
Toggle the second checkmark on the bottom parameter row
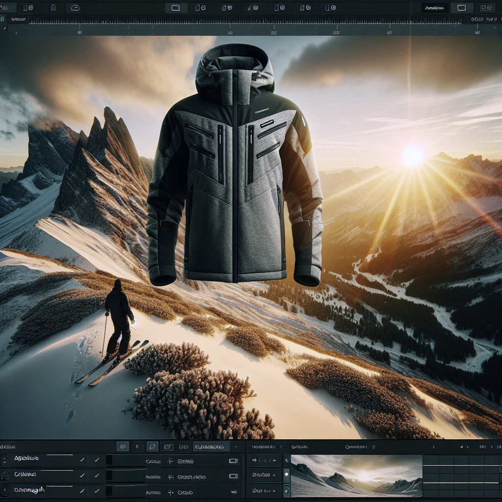[x=97, y=491]
